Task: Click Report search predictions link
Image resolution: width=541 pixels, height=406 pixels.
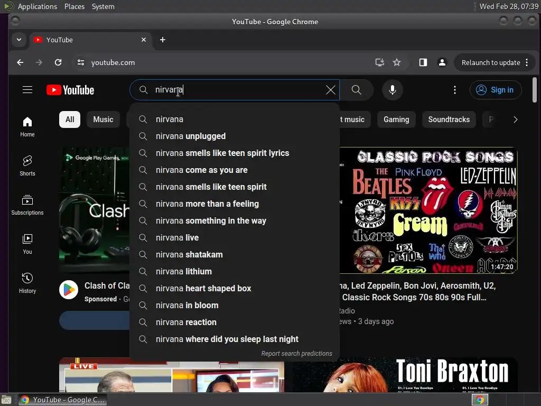Action: (x=296, y=354)
